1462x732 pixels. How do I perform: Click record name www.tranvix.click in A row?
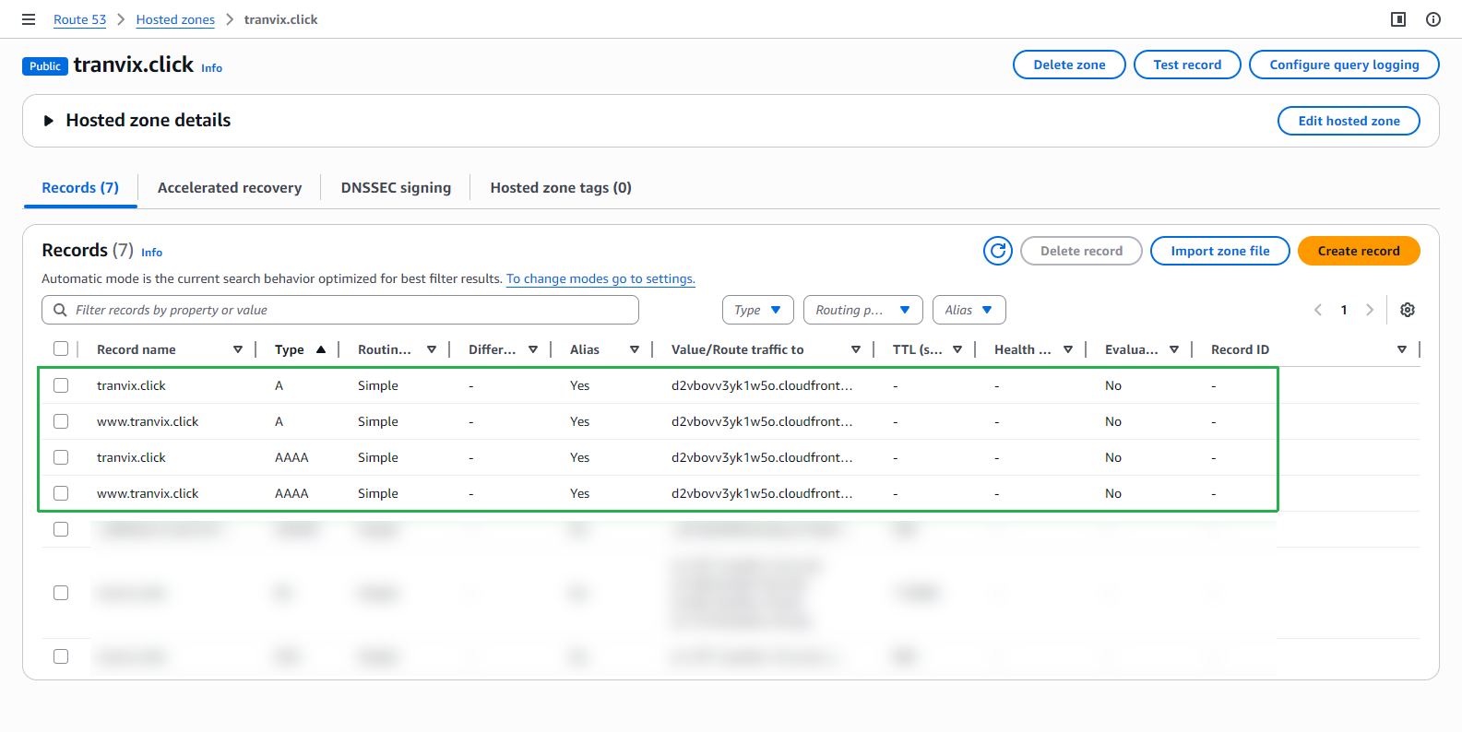(148, 421)
